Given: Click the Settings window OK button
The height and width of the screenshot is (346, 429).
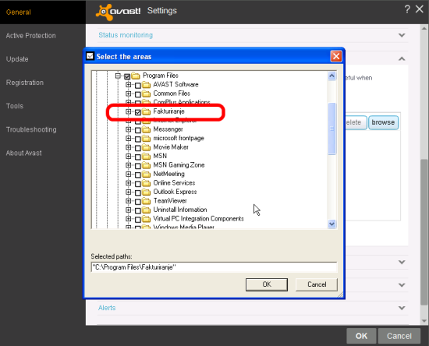Looking at the screenshot, I should coord(361,336).
